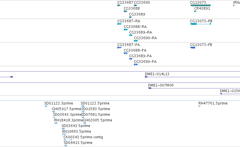Click the CG33690-PA protein glyph

coord(136,65)
